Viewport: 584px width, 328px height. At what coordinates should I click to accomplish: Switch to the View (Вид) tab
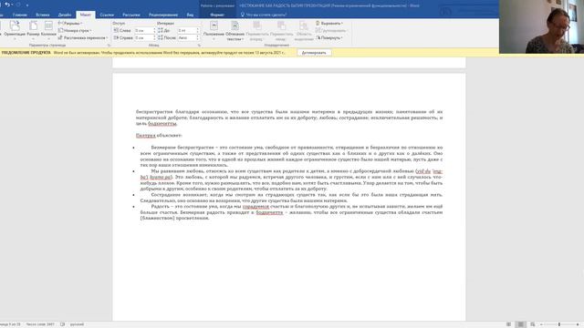tap(190, 15)
